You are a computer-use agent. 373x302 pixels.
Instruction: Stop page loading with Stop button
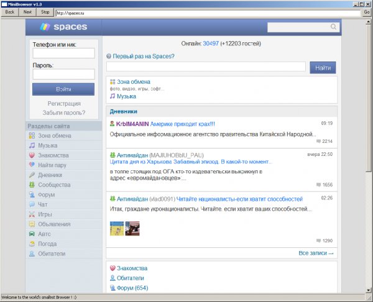pos(45,12)
